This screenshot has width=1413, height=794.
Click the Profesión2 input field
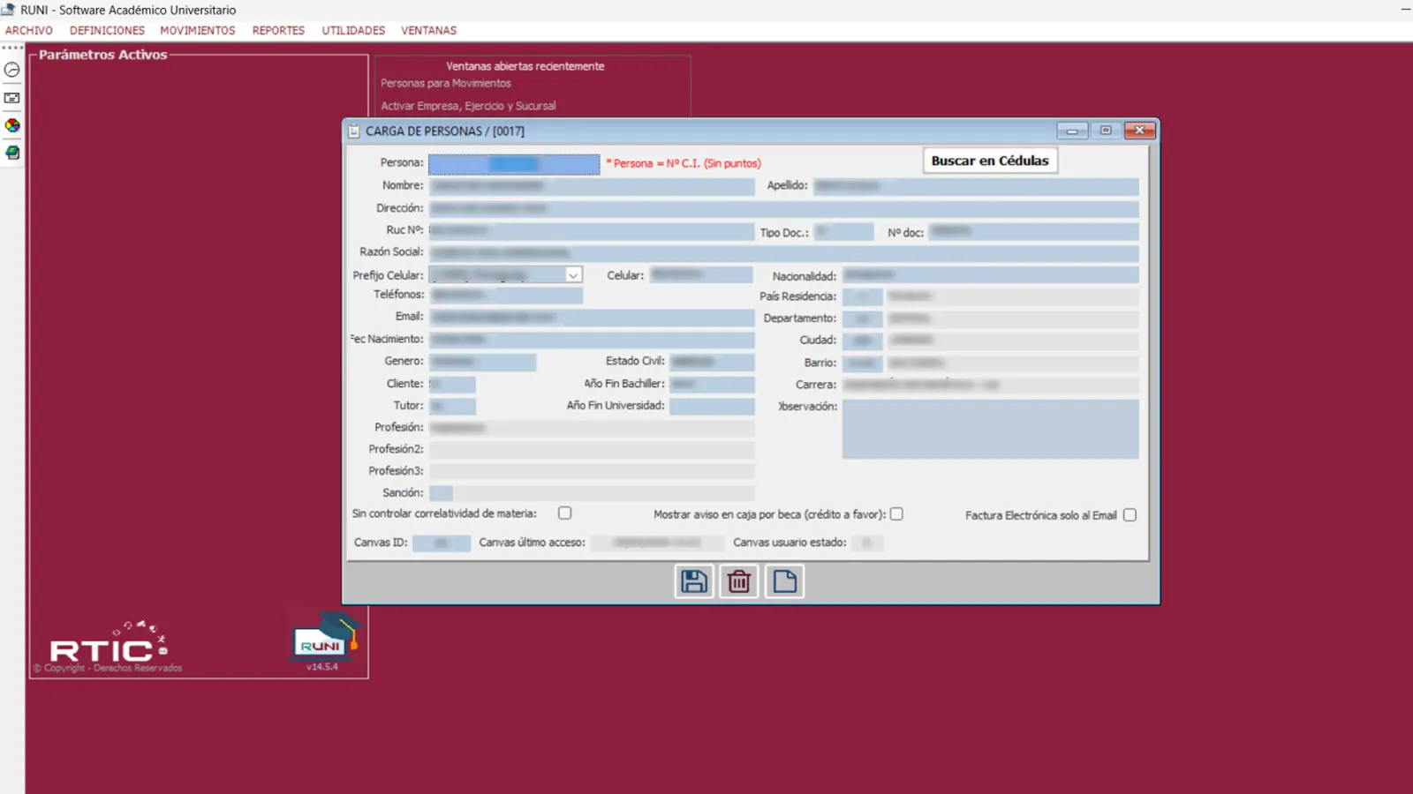[592, 449]
